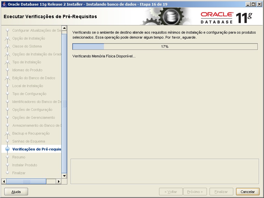Click the Oracle Database 11g logo
The image size is (264, 198).
[x=226, y=18]
